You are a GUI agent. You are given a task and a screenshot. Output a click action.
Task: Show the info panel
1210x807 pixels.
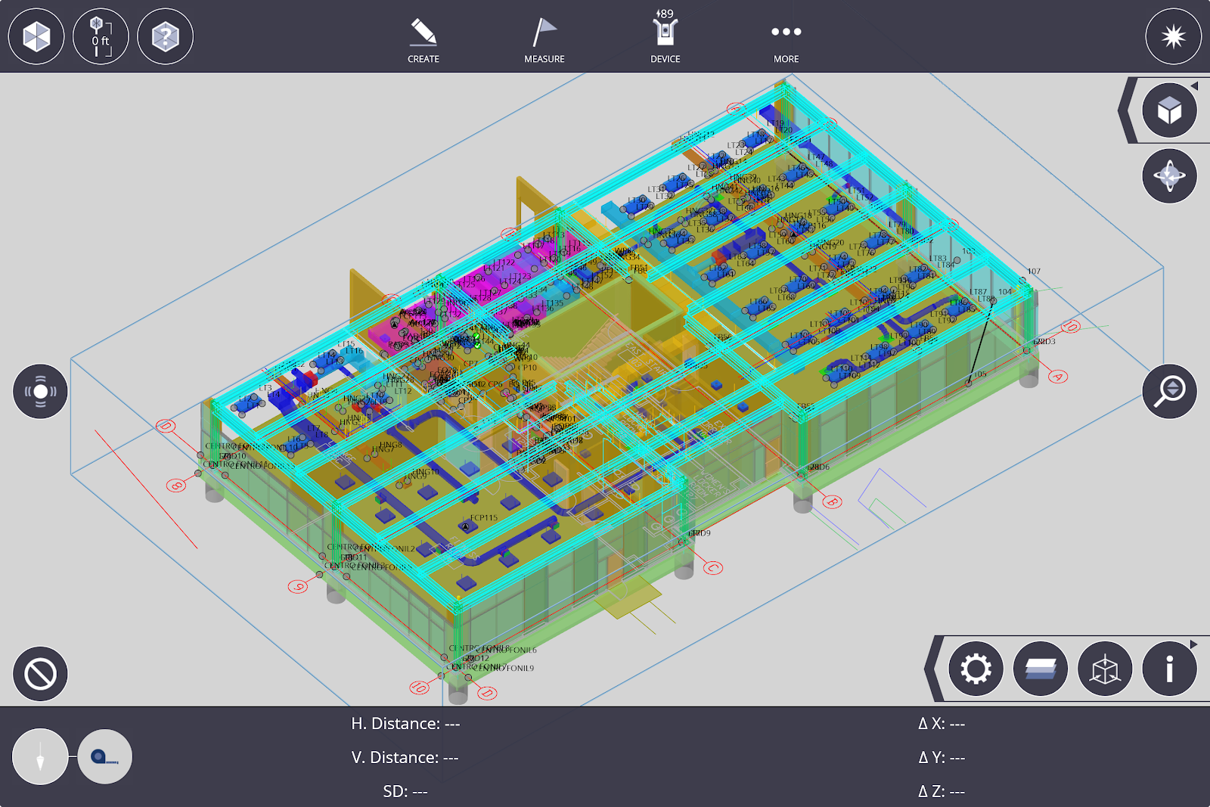[1169, 669]
